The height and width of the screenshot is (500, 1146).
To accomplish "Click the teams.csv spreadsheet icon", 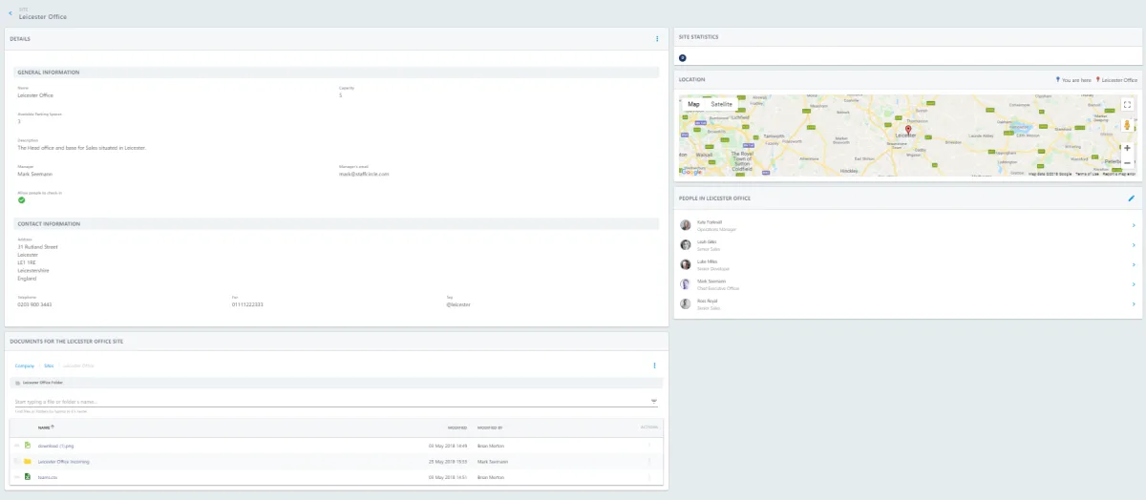I will pyautogui.click(x=28, y=476).
